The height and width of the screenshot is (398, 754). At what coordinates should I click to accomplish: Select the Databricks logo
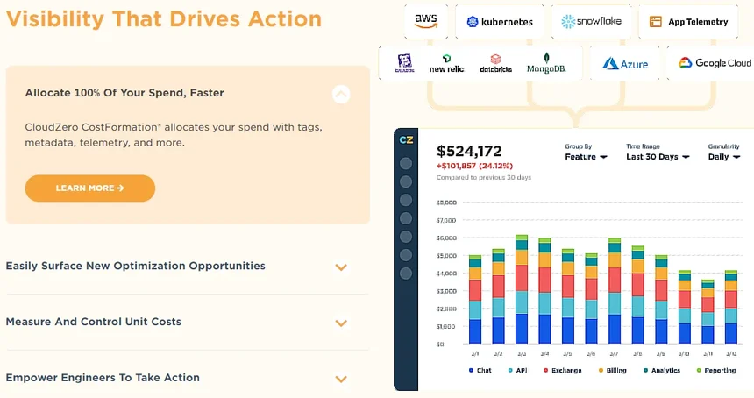tap(495, 64)
